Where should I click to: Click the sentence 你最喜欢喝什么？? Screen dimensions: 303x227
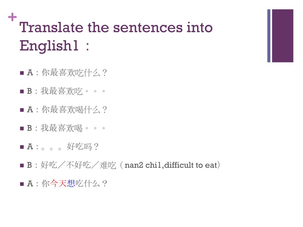pyautogui.click(x=74, y=110)
